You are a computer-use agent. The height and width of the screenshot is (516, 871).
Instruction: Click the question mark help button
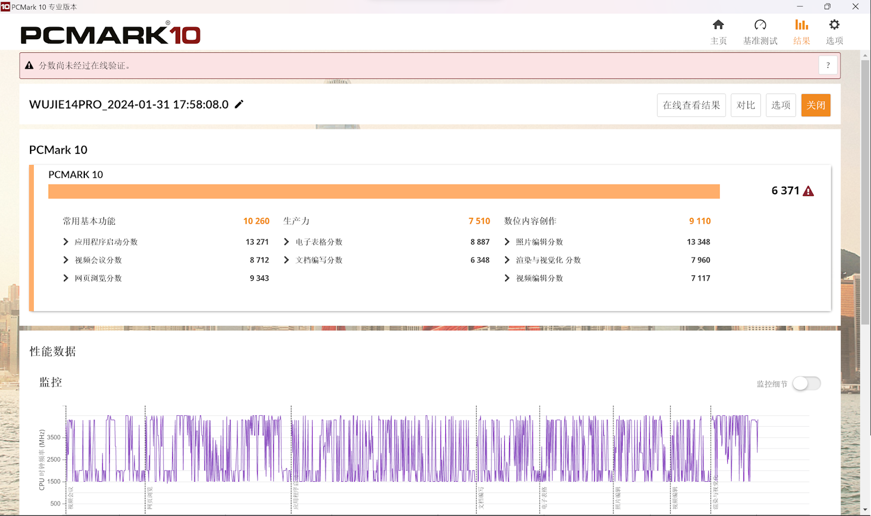pos(828,65)
